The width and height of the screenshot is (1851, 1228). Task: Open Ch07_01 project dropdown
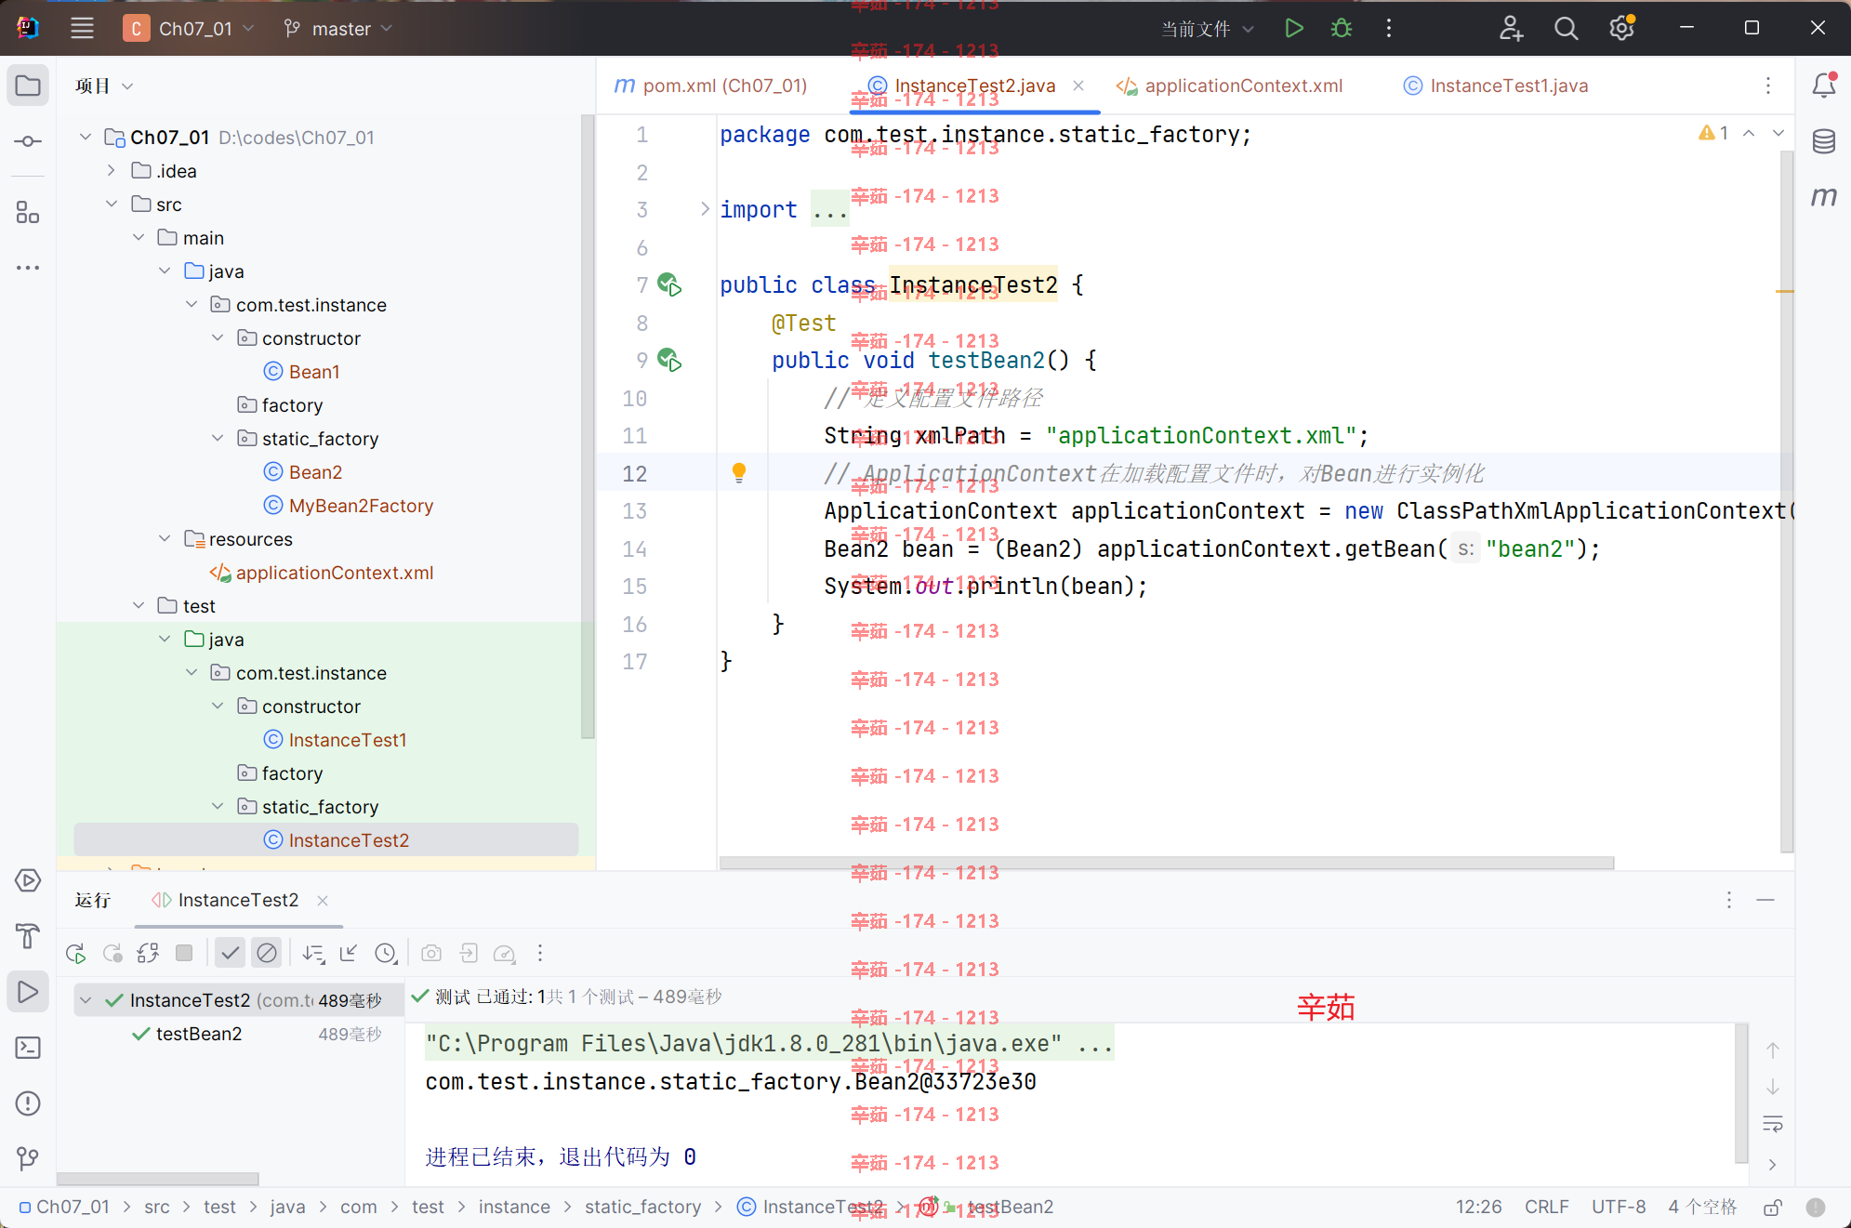coord(190,29)
